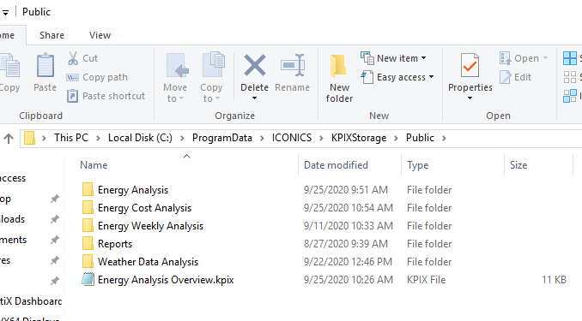Click the Cut scissors icon
Screen dimensions: 582x321
(x=73, y=58)
